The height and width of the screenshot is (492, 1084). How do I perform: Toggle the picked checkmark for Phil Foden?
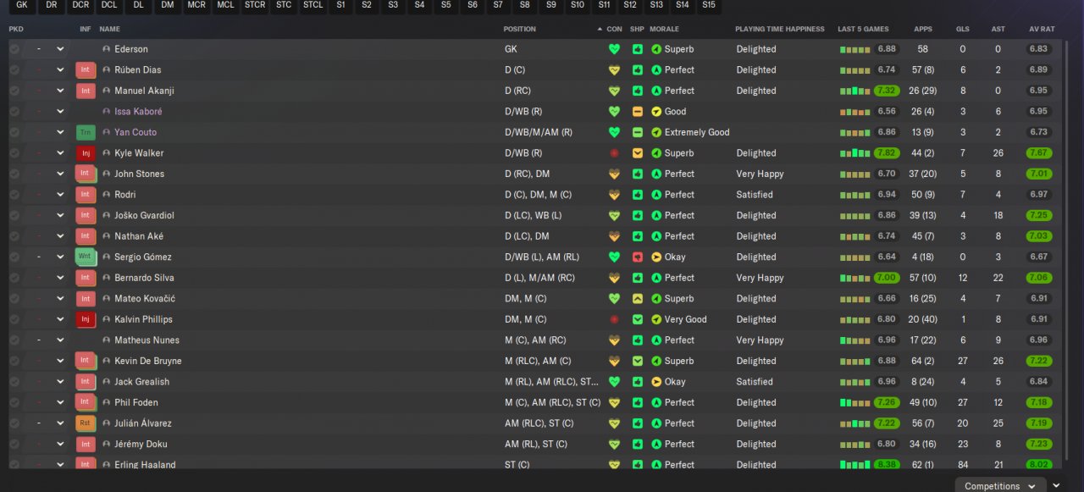[x=14, y=402]
